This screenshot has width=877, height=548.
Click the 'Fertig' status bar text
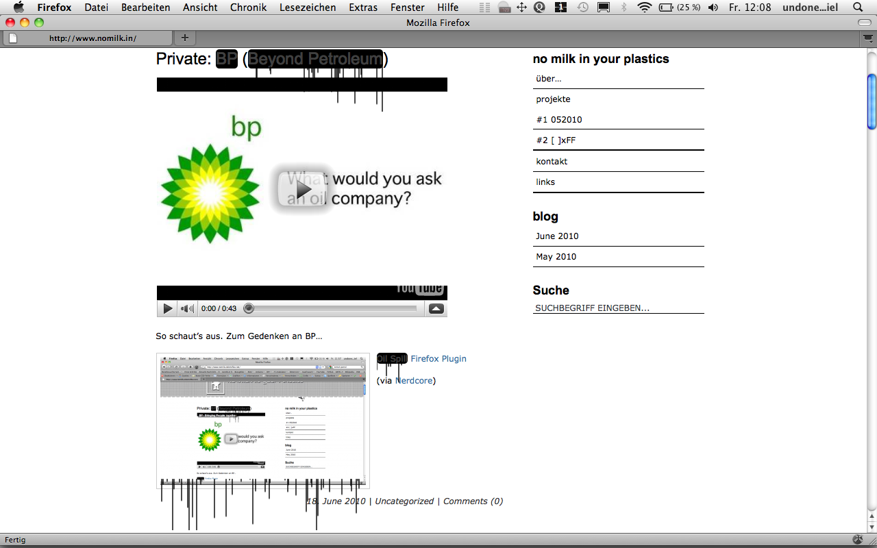(15, 540)
